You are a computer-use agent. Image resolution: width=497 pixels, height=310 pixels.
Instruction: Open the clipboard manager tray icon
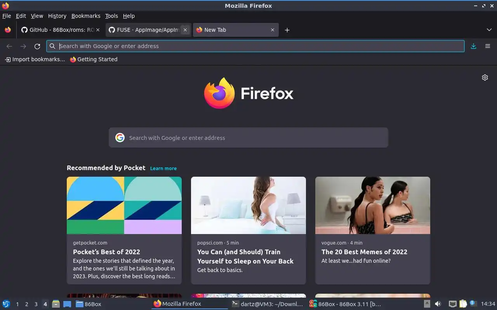[x=463, y=304]
